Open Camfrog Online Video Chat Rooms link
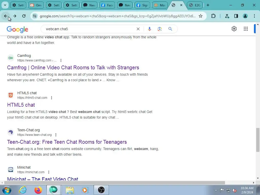This screenshot has height=195, width=260. (x=73, y=68)
